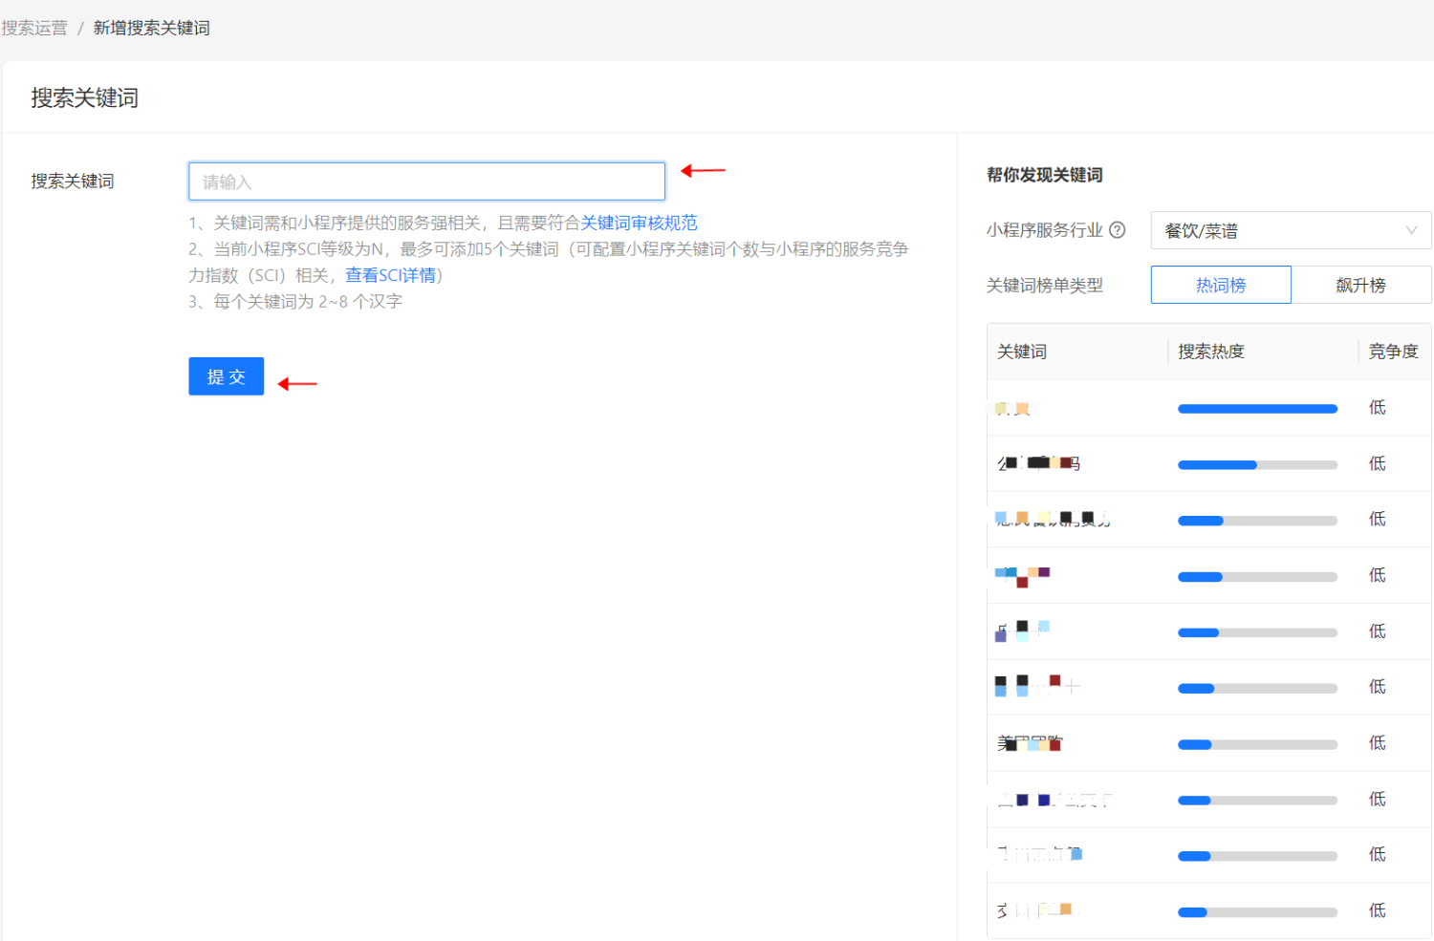Submit the keyword with 提交 button
Screen dimensions: 1434x941
226,375
